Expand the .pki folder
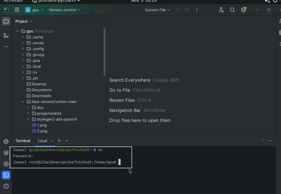 click(23, 78)
